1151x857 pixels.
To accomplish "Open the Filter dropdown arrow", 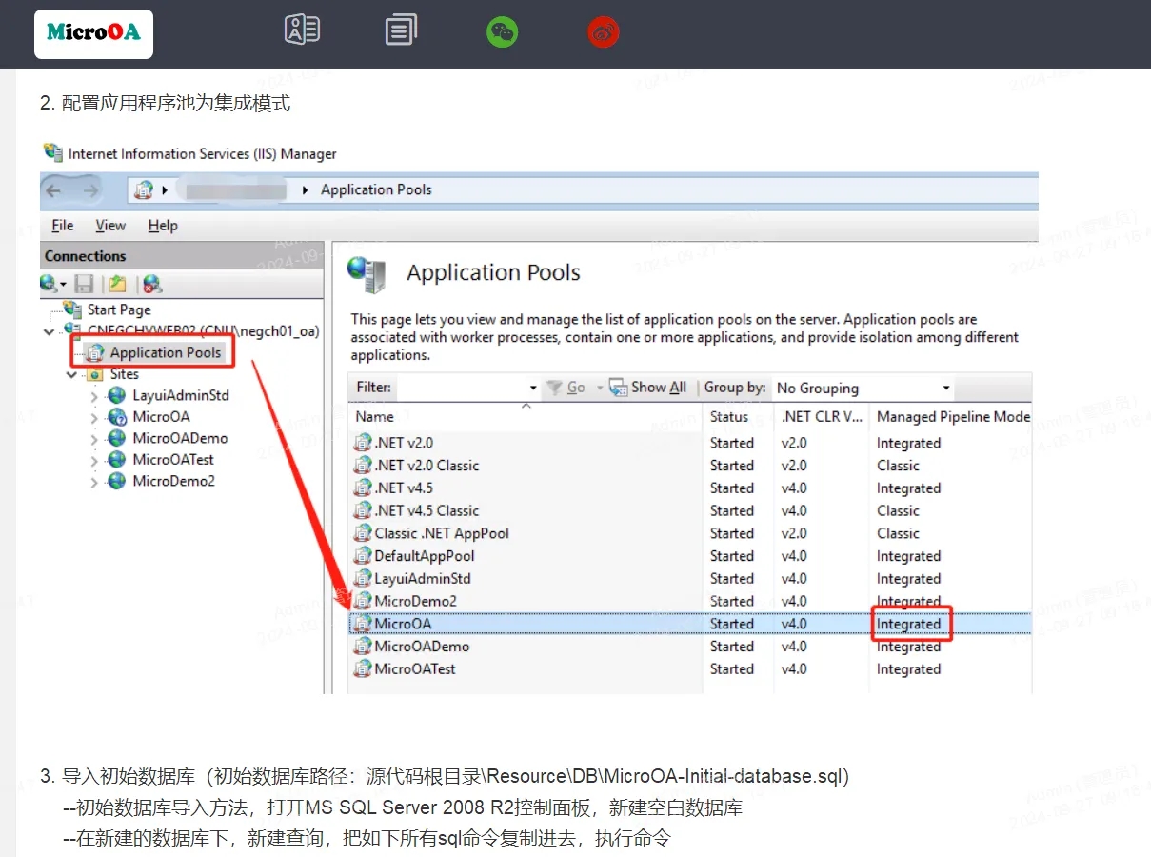I will 533,389.
